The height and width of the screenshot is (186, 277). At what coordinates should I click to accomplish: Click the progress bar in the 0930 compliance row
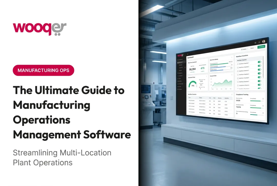[x=257, y=101]
